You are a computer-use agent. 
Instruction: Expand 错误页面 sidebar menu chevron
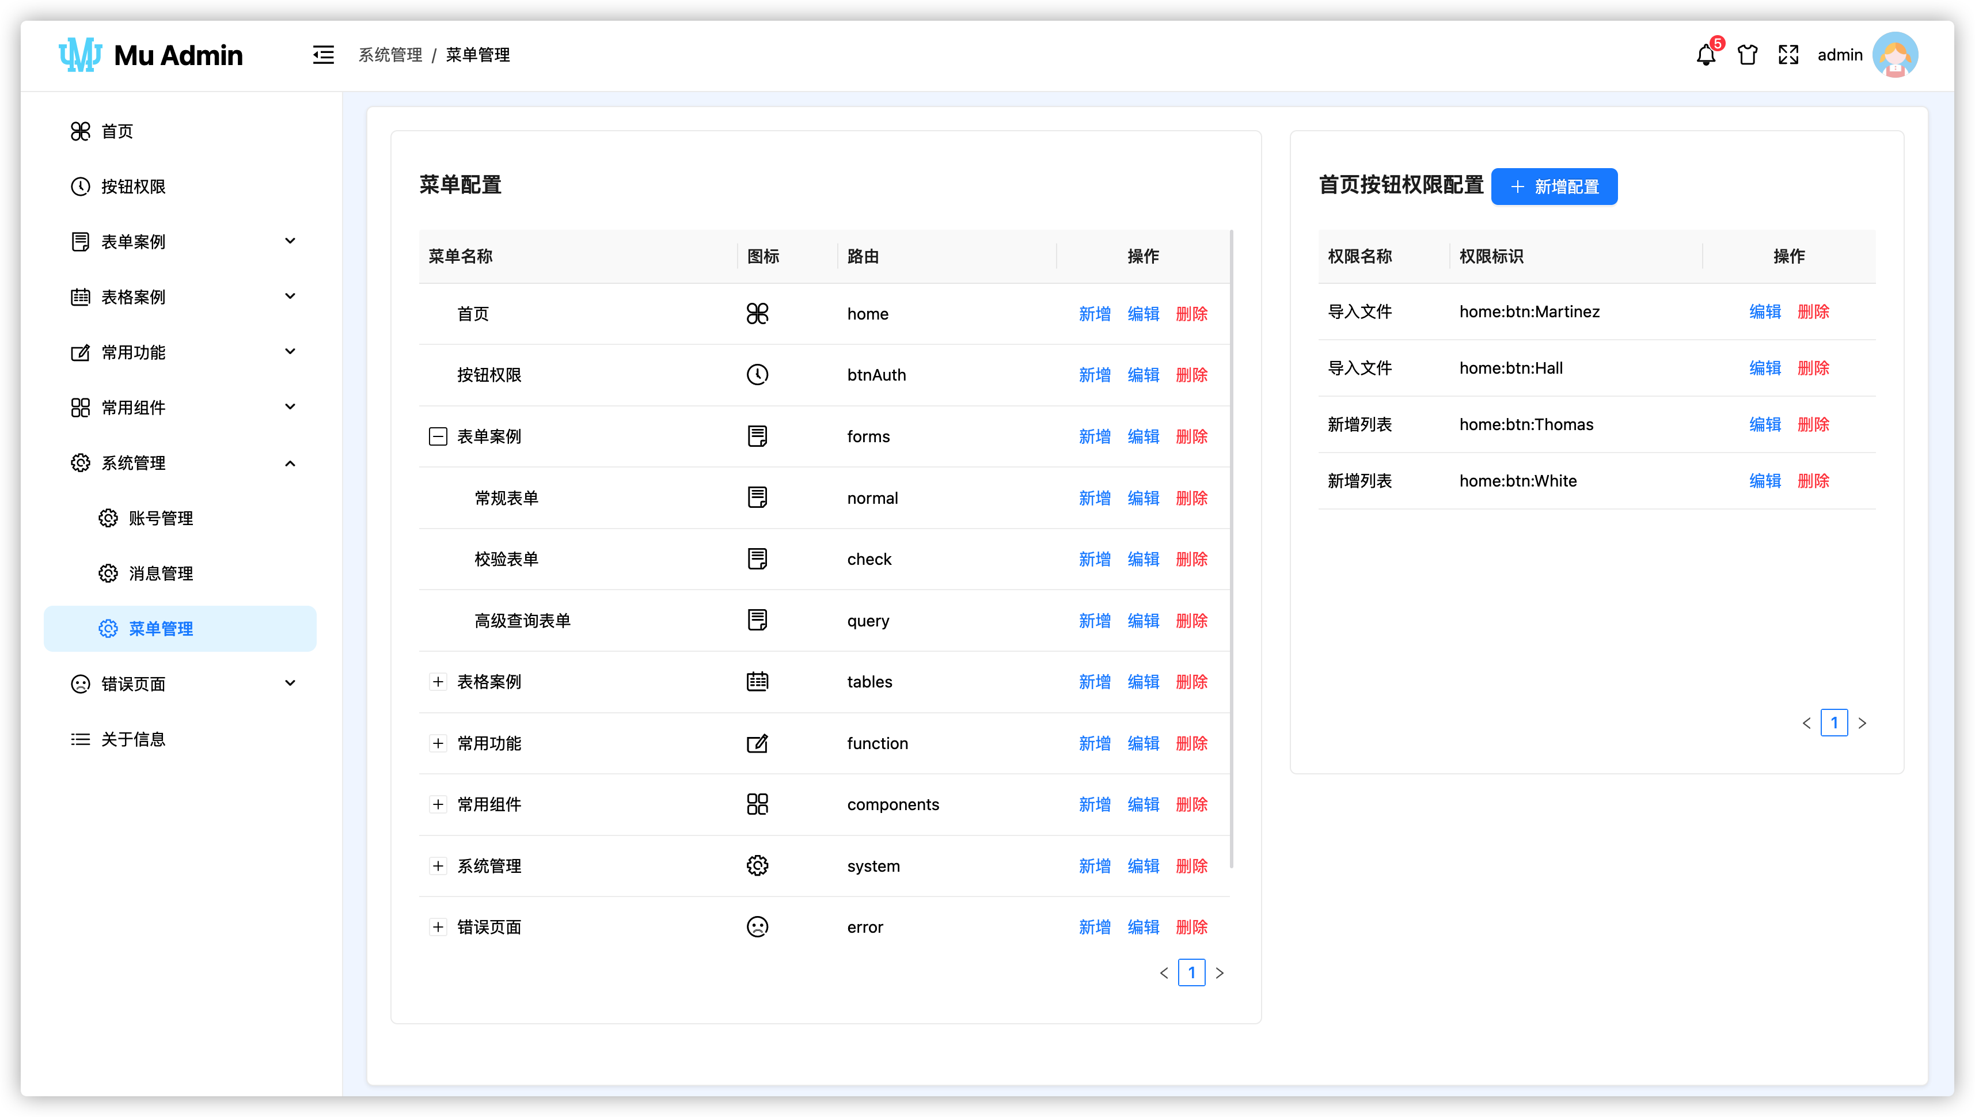pos(290,683)
